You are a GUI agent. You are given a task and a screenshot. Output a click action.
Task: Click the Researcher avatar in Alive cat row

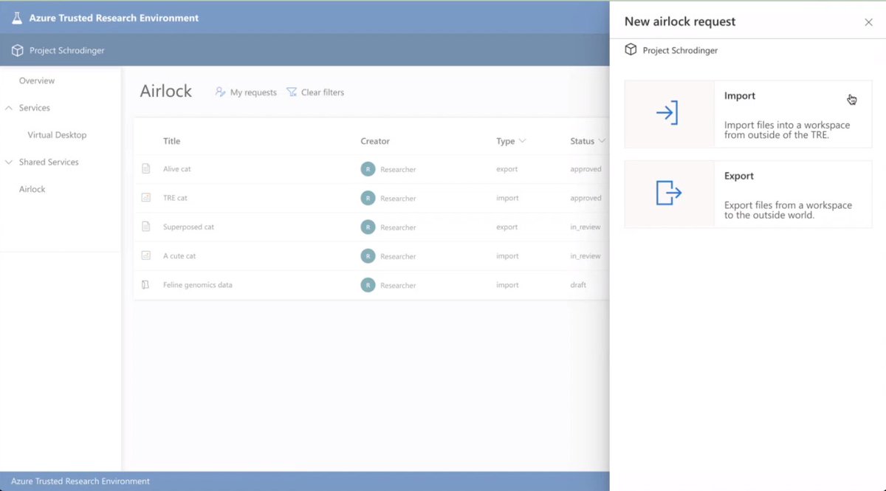pos(368,169)
